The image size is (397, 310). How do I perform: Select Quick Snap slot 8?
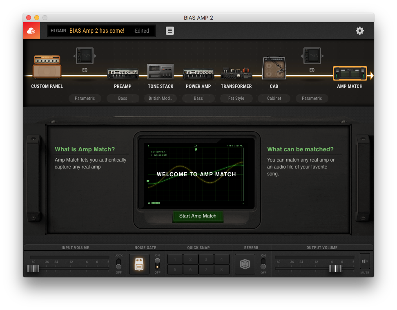click(x=221, y=270)
